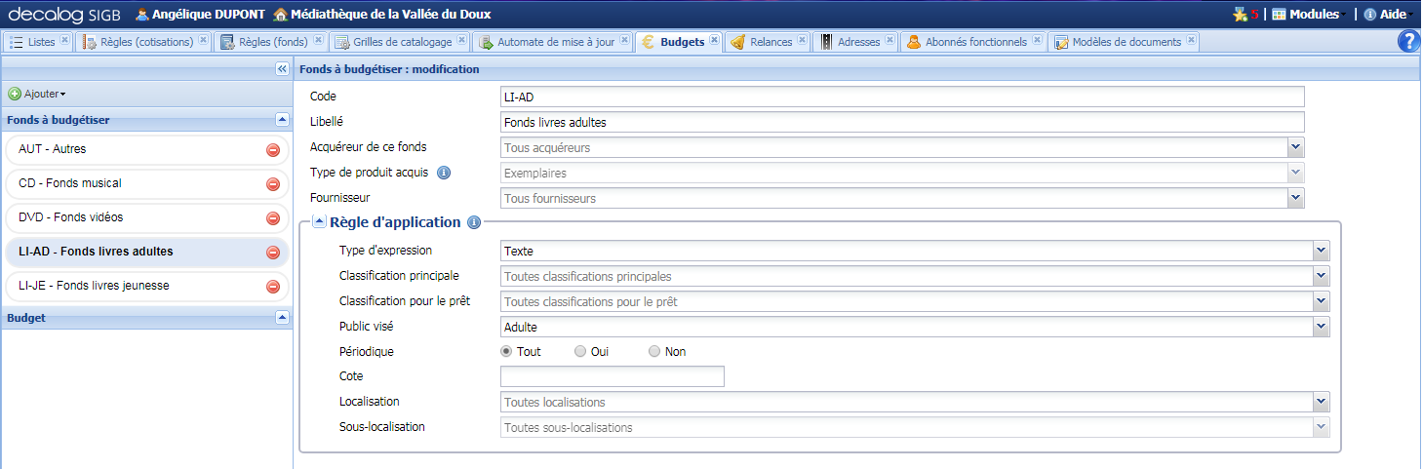Open the Type d'expression dropdown

click(1321, 252)
